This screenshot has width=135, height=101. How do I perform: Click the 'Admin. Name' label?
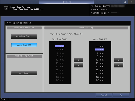[99, 10]
